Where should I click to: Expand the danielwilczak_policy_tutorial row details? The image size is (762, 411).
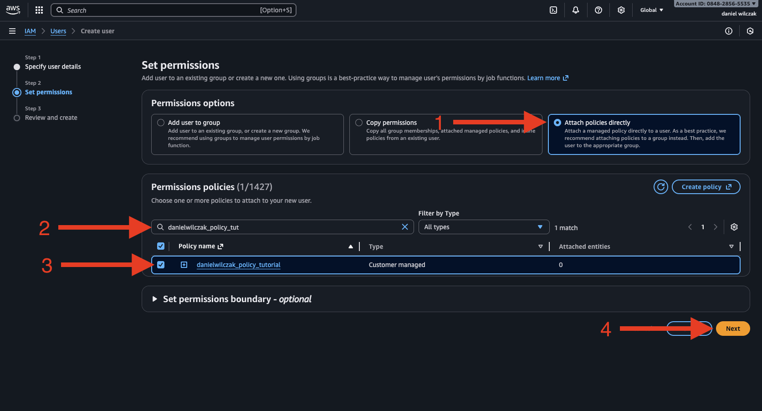184,265
